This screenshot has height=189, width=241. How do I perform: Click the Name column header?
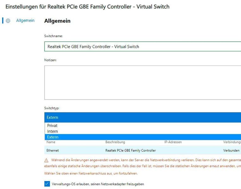click(x=51, y=142)
